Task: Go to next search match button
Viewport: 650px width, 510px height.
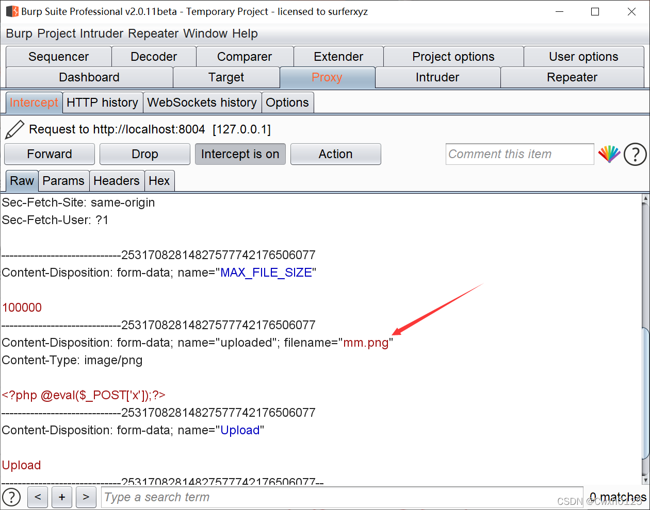Action: click(x=86, y=497)
